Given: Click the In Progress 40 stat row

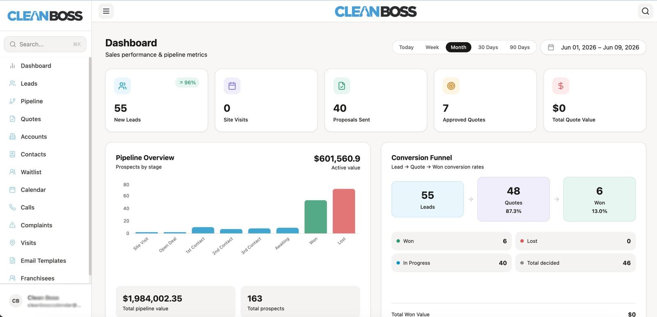Looking at the screenshot, I should (451, 263).
